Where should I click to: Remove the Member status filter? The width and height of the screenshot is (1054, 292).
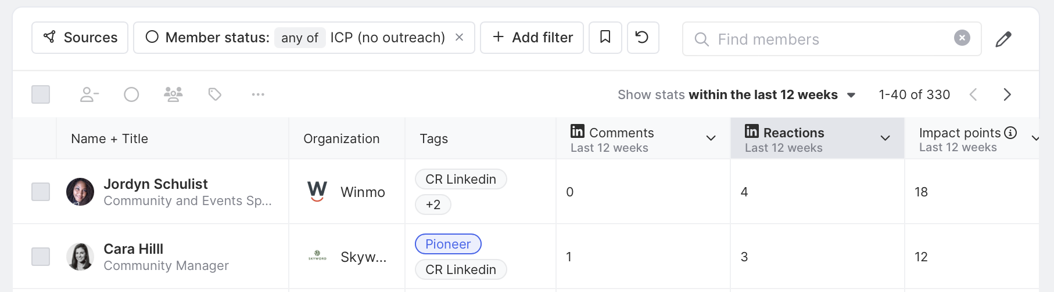tap(459, 38)
